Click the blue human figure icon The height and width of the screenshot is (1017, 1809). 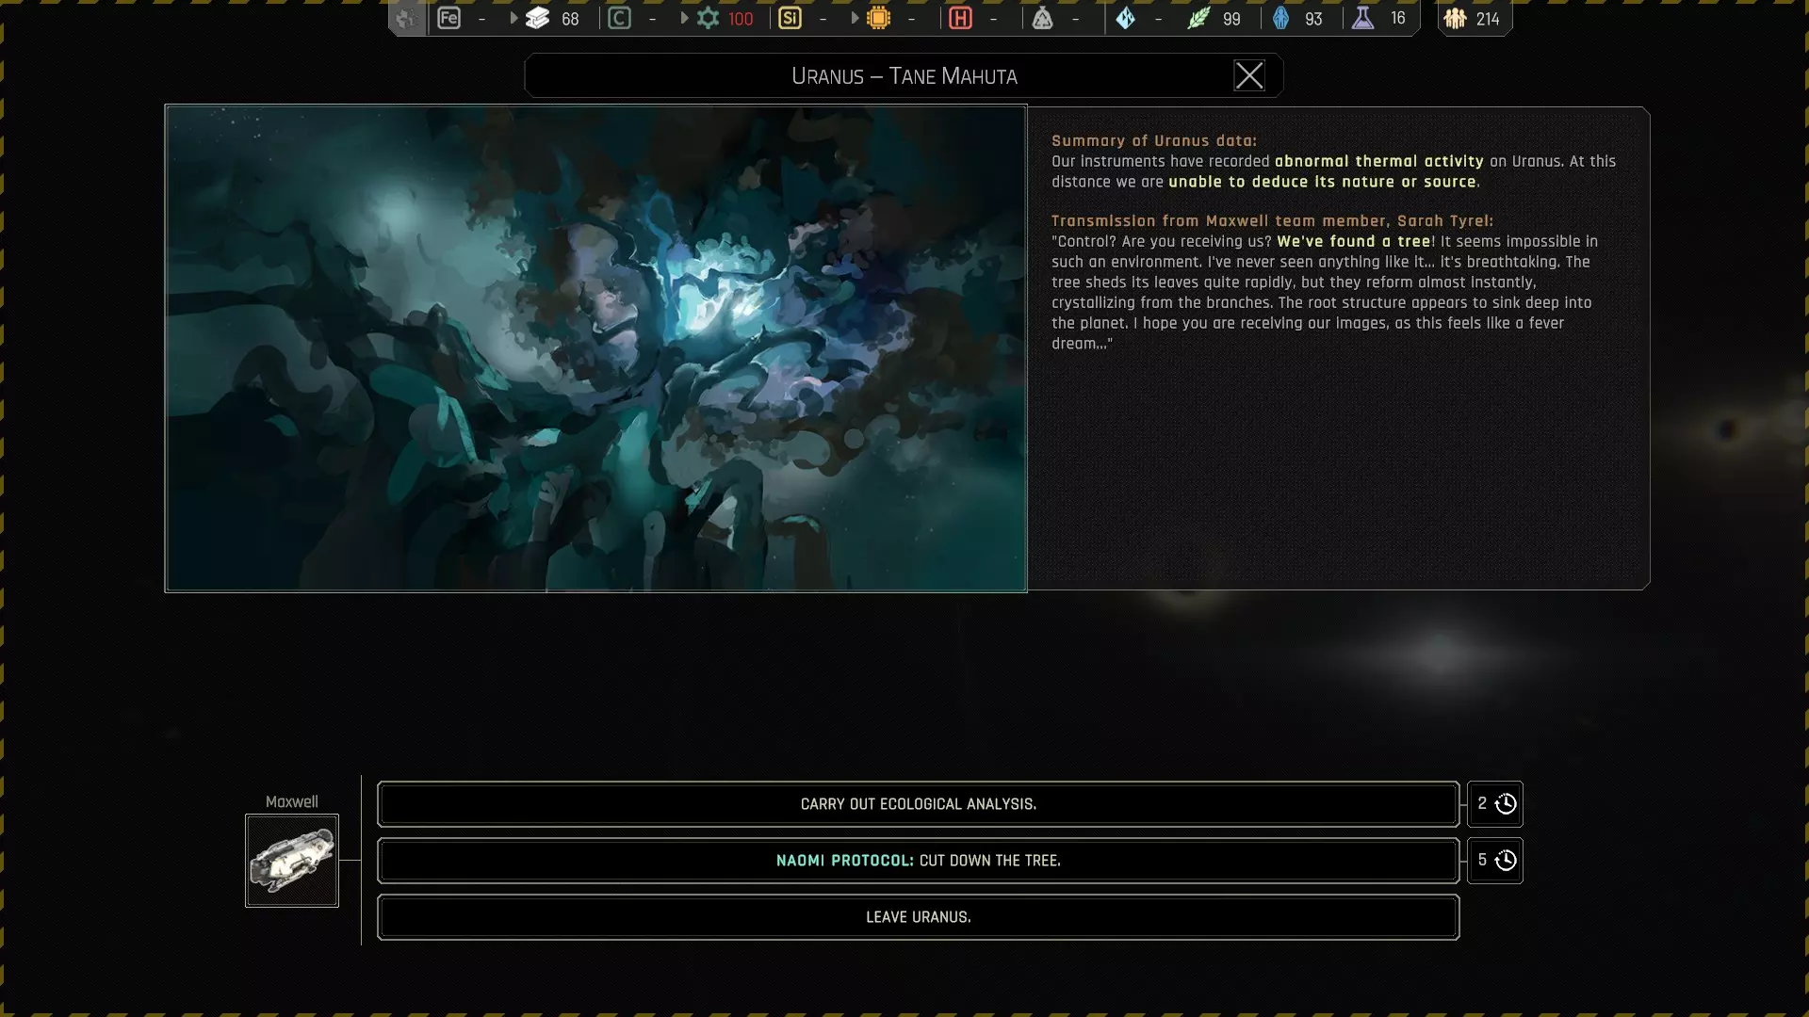click(x=1280, y=18)
